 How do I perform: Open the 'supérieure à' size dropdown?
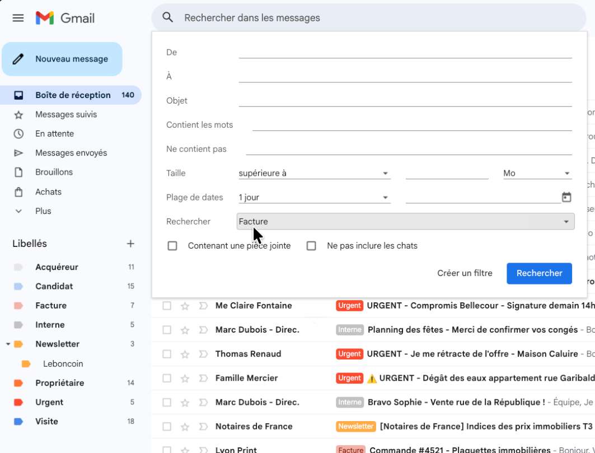pyautogui.click(x=313, y=174)
